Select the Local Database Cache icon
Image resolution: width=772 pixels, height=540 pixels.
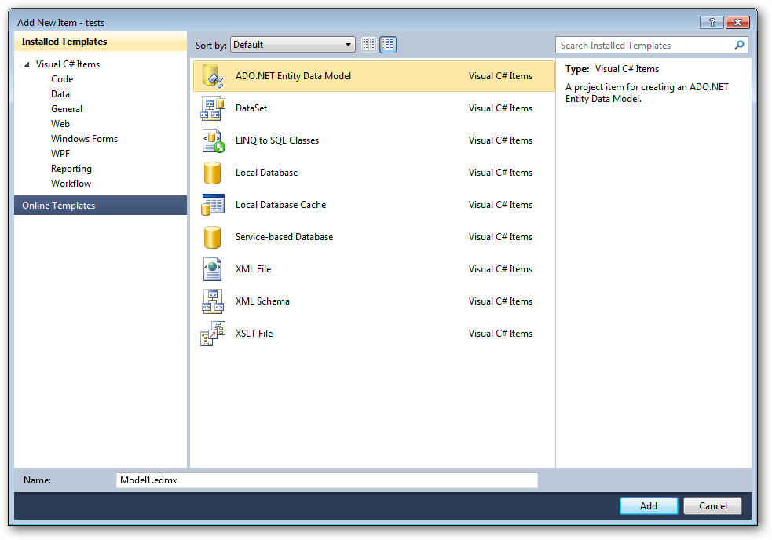[213, 205]
